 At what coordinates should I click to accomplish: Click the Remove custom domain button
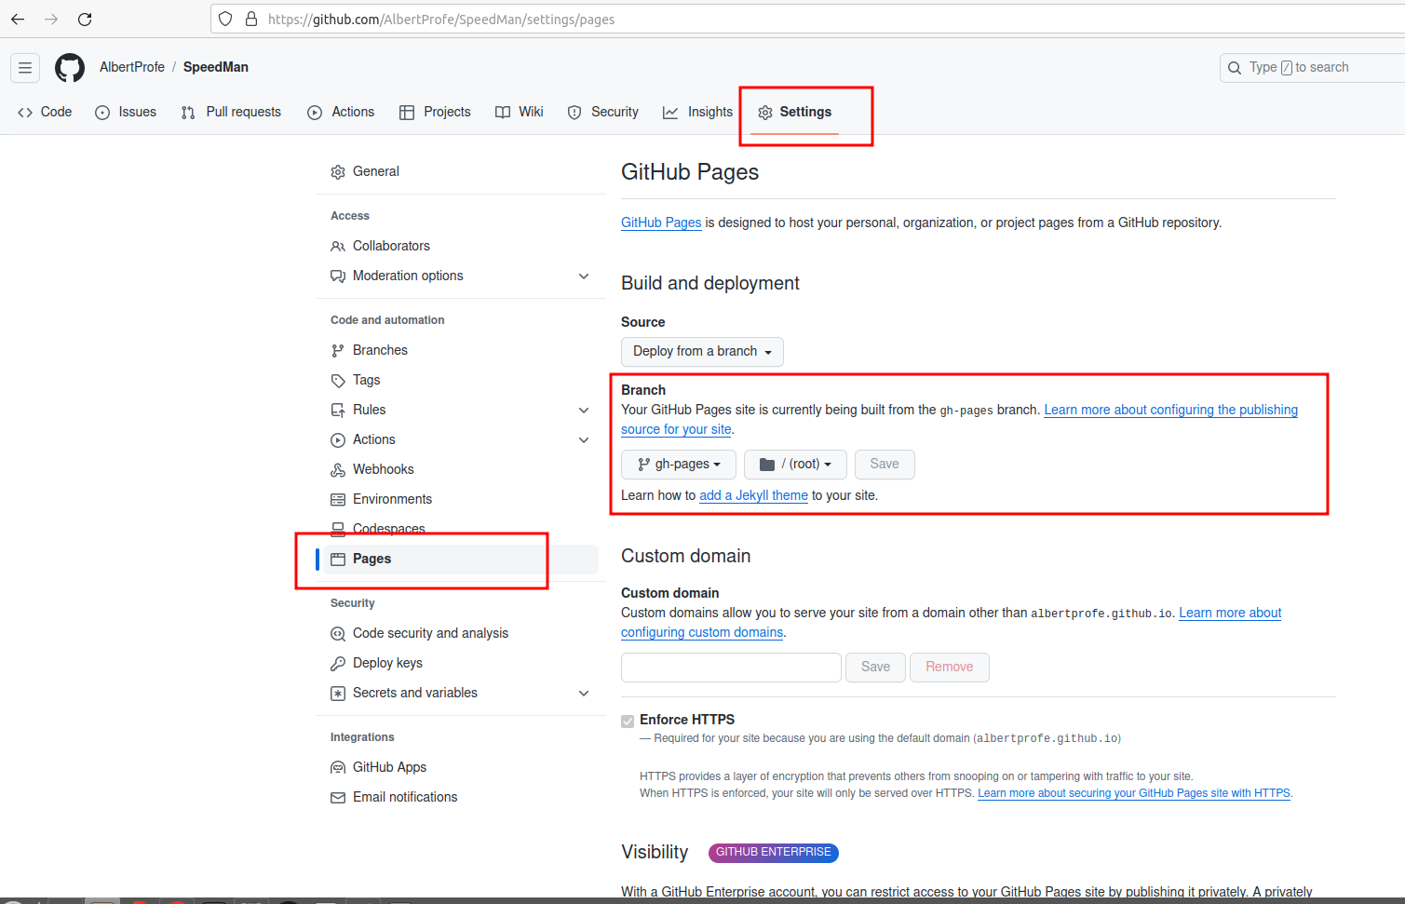[950, 668]
